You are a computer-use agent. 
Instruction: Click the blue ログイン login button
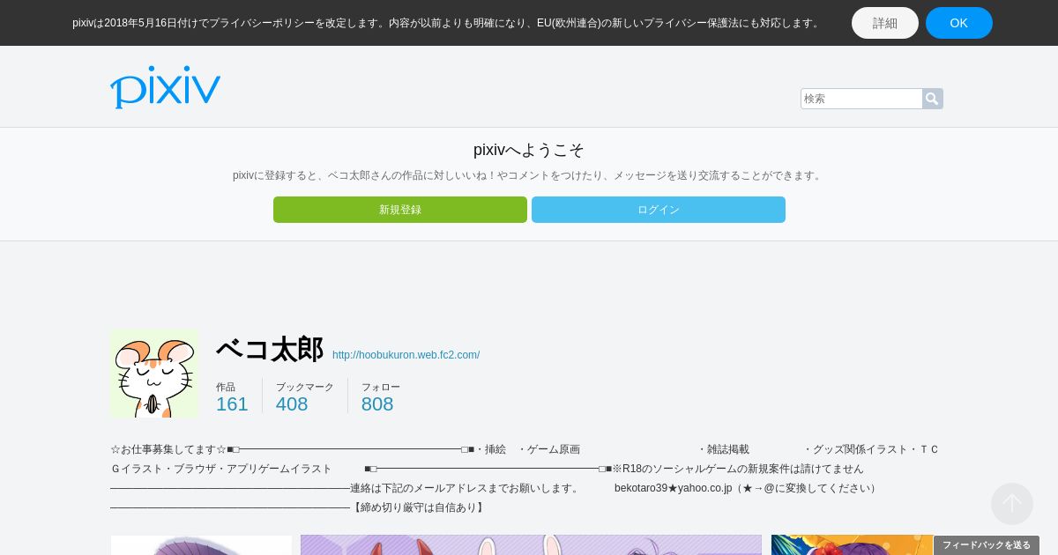point(659,210)
